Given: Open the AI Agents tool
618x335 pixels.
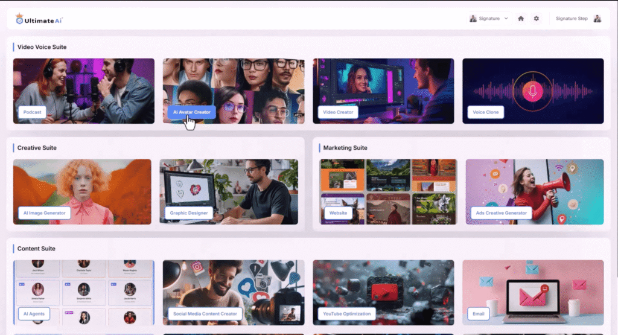Looking at the screenshot, I should [34, 314].
